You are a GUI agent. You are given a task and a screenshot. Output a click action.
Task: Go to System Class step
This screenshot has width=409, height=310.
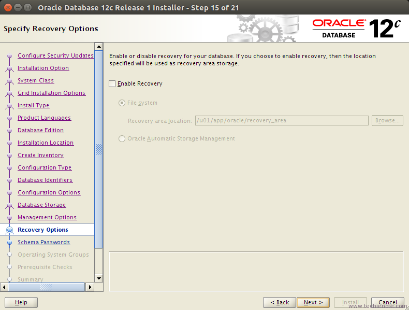pos(36,80)
